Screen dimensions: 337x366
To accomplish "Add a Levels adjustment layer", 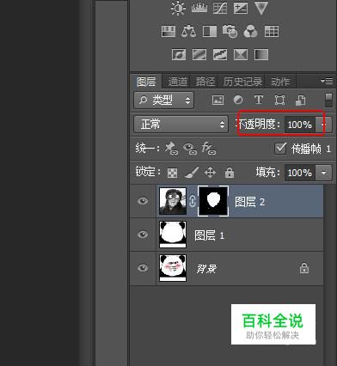I will 199,8.
